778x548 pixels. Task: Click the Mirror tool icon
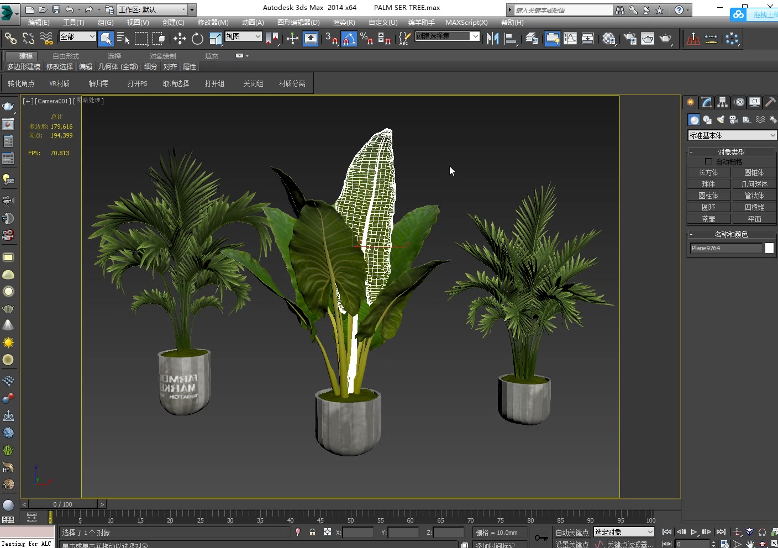tap(492, 38)
